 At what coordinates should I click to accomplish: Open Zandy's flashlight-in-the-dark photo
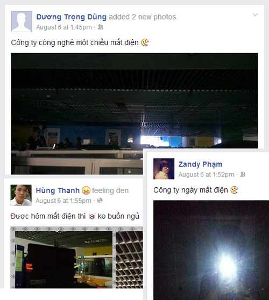tap(211, 250)
